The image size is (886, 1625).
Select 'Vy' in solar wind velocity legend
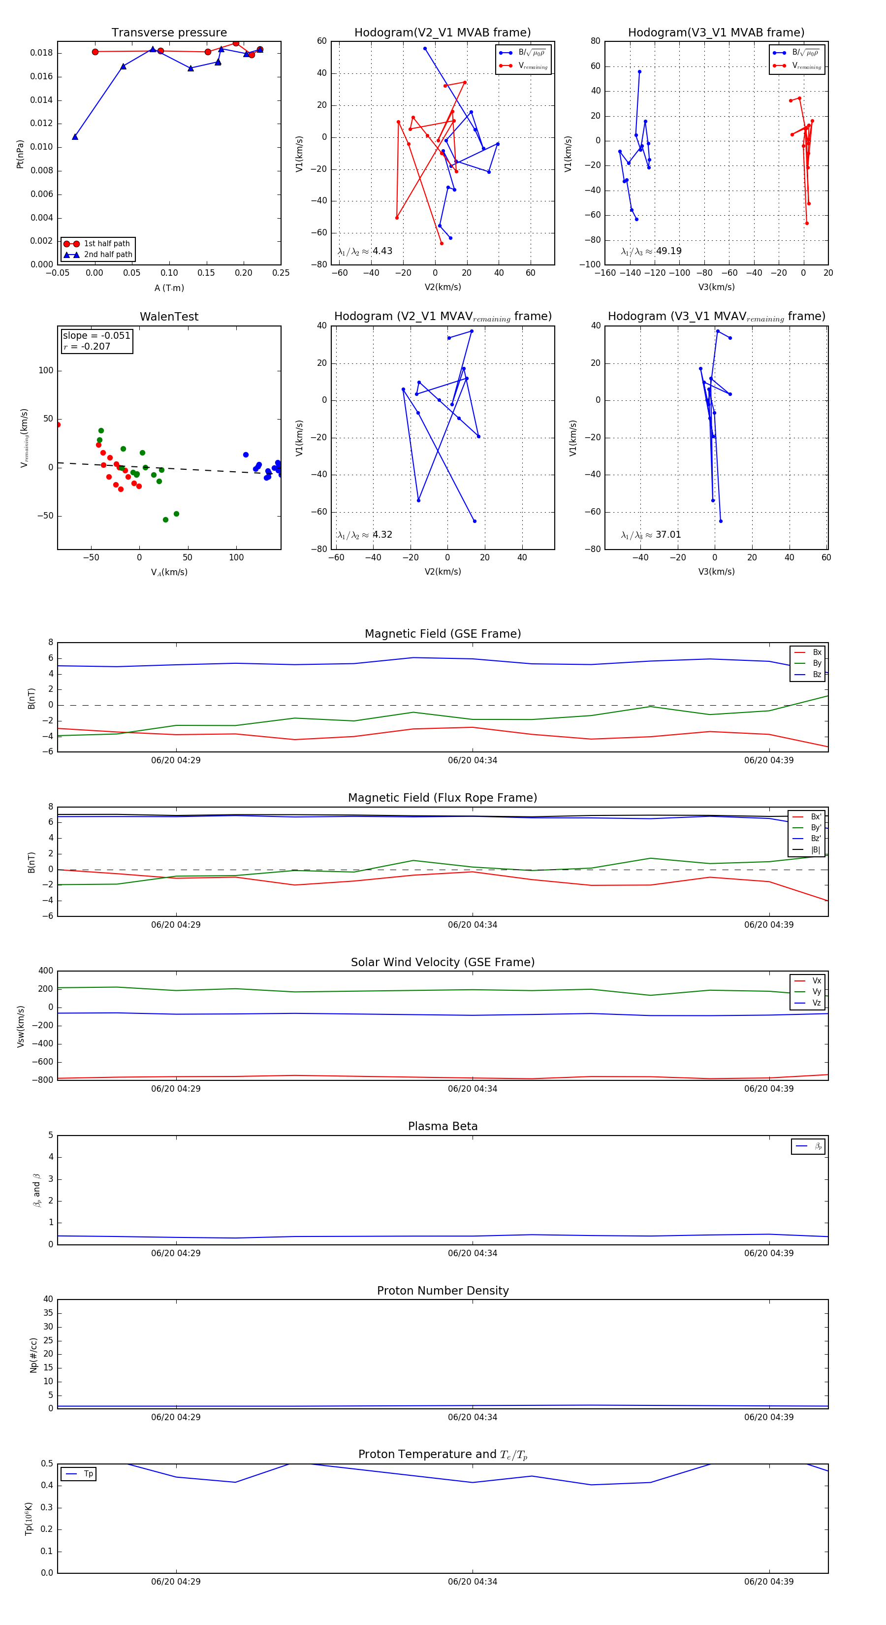(x=808, y=992)
